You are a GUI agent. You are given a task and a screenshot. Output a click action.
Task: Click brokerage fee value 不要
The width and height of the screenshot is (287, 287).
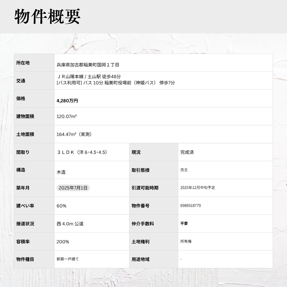tap(184, 223)
